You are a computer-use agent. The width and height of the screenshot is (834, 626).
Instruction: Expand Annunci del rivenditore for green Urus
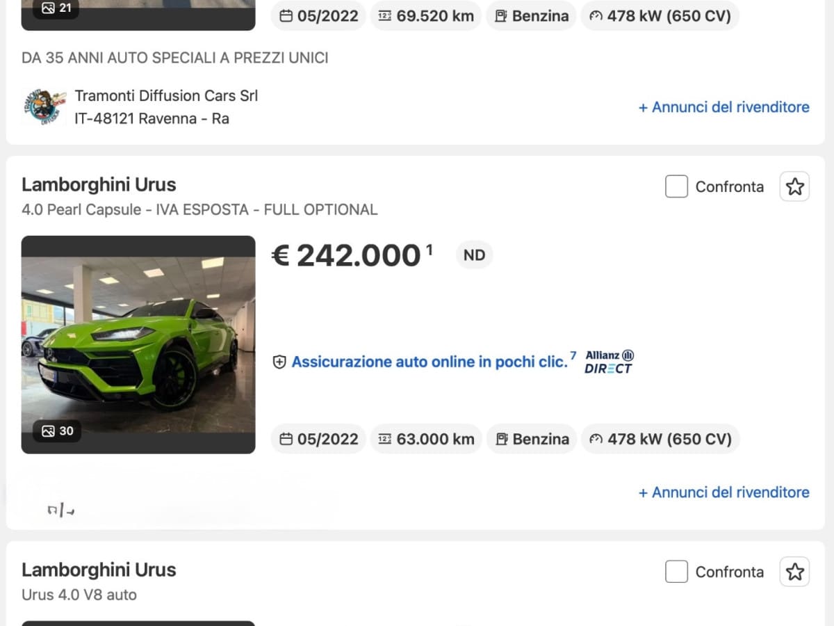[x=723, y=492]
